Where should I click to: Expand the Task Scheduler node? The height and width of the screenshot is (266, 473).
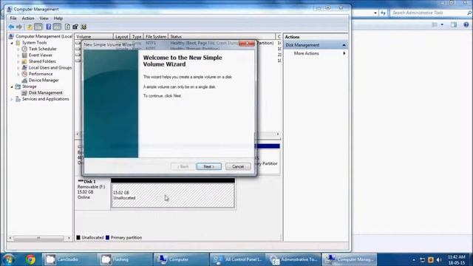(18, 49)
